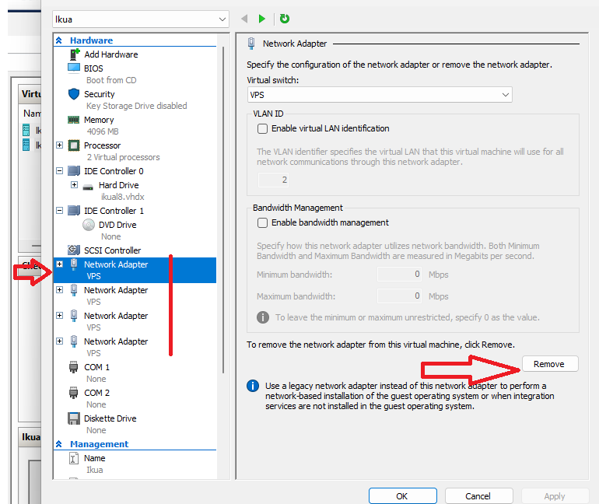This screenshot has height=504, width=599.
Task: Expand the selected Network Adapter node
Action: point(60,264)
